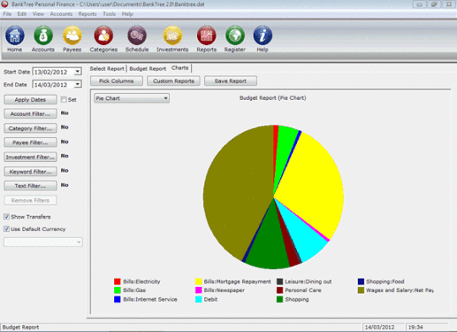Open the Investments icon
This screenshot has height=332, width=457.
(x=173, y=35)
